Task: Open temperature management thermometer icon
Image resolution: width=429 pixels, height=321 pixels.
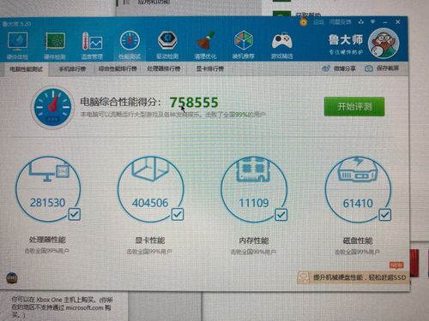Action: pos(92,41)
